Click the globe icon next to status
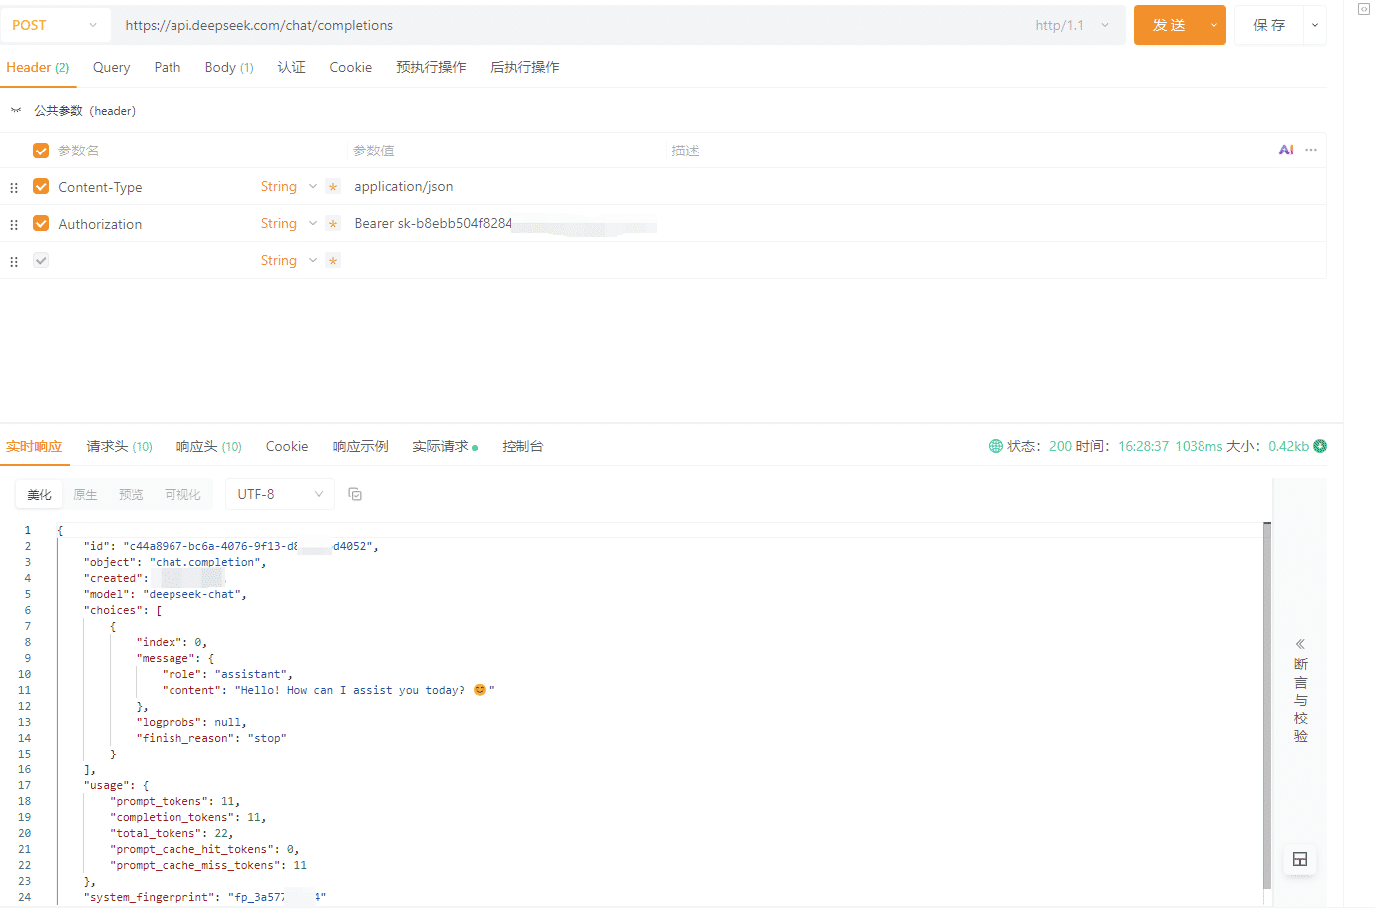The width and height of the screenshot is (1375, 910). (x=995, y=446)
